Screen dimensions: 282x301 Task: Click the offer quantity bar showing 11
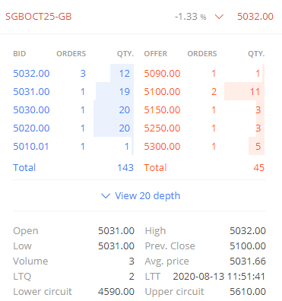(244, 91)
